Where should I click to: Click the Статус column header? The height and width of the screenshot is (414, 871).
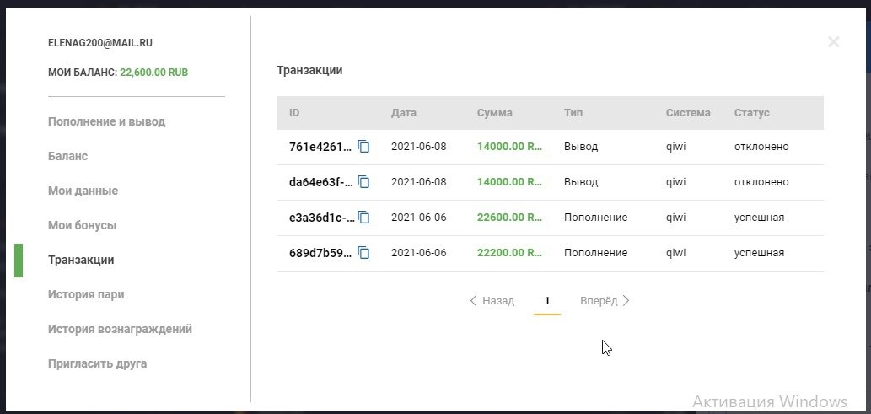[x=751, y=113]
